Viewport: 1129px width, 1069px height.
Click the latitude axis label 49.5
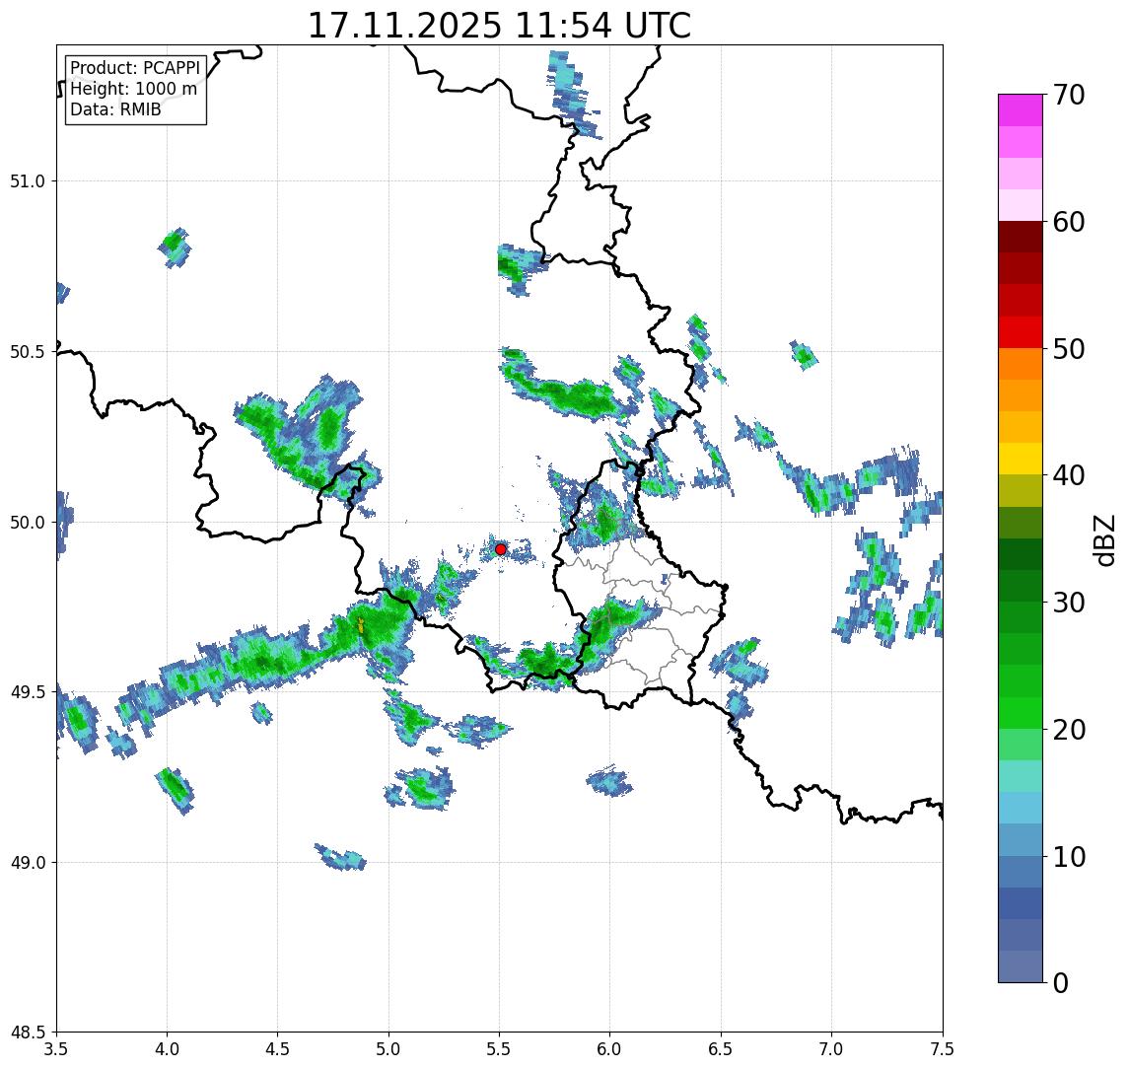pyautogui.click(x=28, y=692)
